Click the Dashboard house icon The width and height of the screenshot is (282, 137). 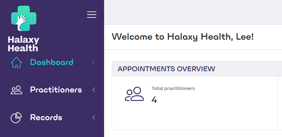[16, 63]
